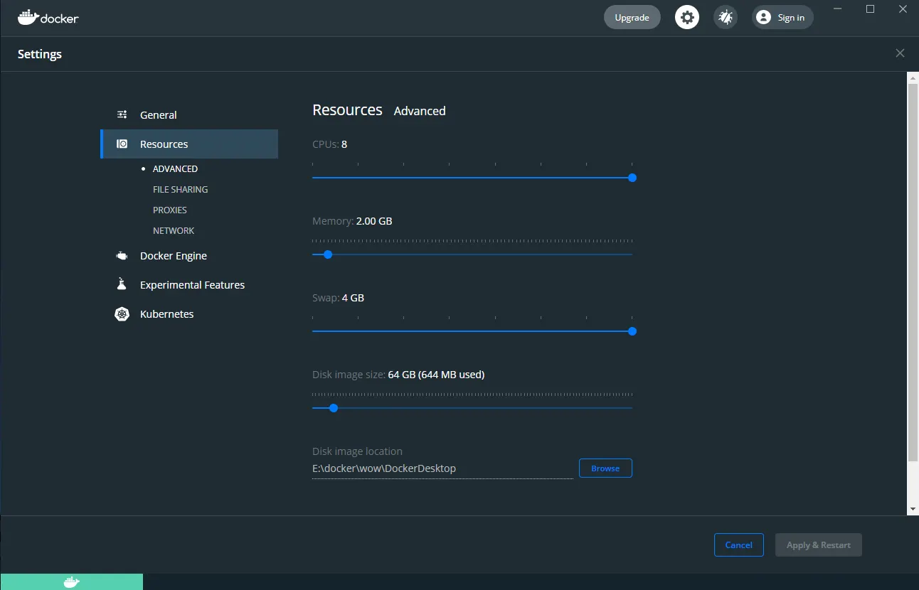919x590 pixels.
Task: Click scrollbar down arrow
Action: click(x=913, y=509)
